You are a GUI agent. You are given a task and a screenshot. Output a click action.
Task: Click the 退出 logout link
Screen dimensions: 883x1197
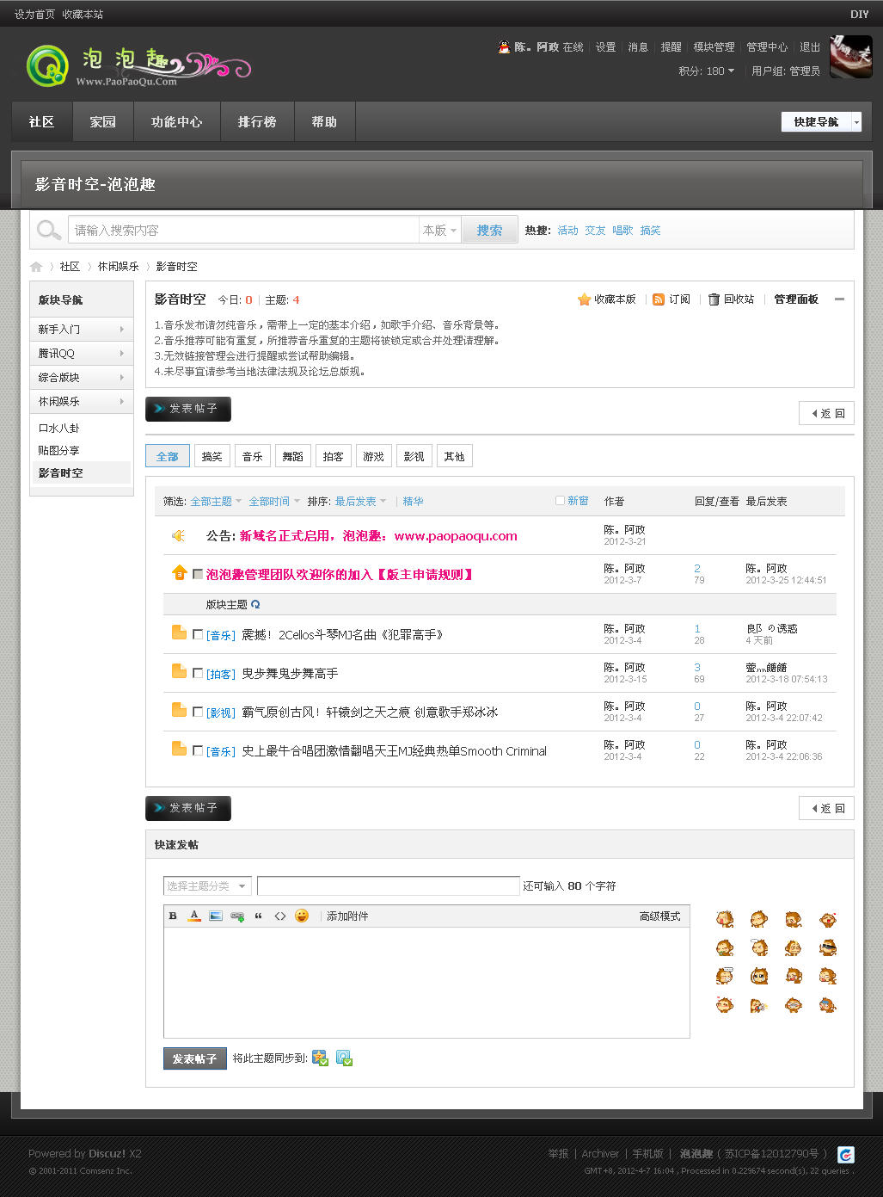[810, 47]
